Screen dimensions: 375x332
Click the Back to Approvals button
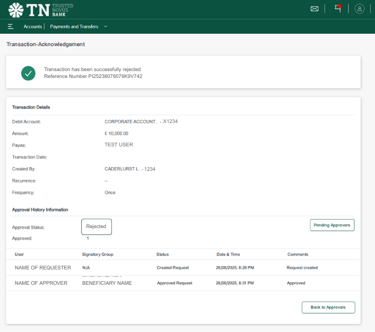328,308
